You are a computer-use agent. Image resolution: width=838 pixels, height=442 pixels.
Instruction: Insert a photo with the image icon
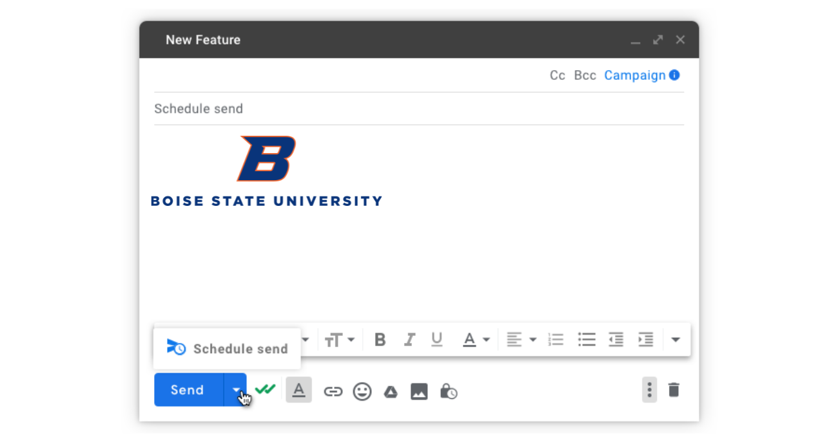(419, 391)
